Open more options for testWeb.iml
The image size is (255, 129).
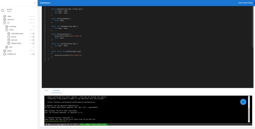click(31, 54)
